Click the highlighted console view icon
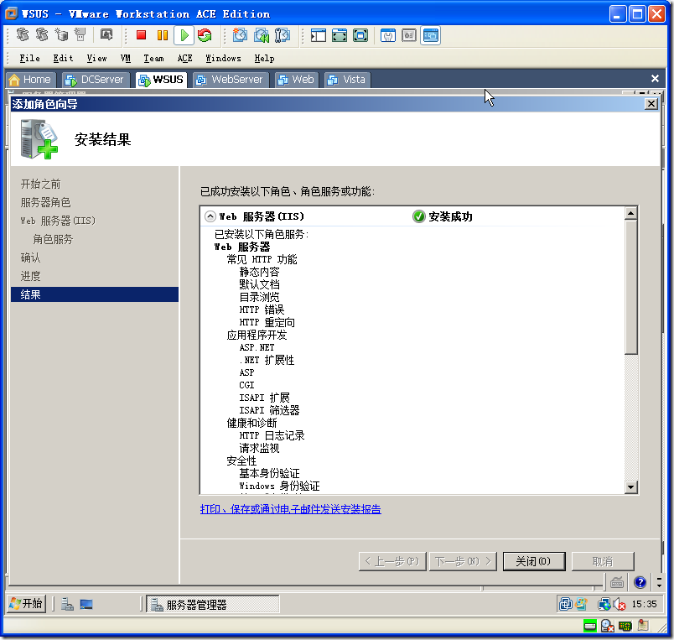 coord(430,35)
